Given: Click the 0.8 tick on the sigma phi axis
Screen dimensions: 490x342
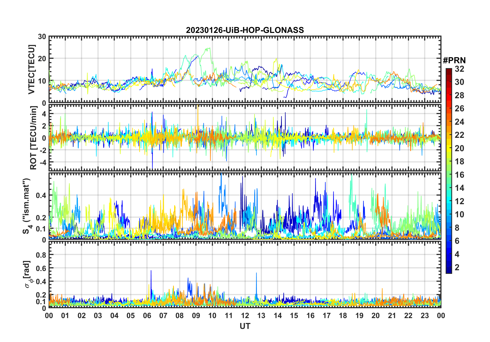Looking at the screenshot, I should click(x=41, y=255).
